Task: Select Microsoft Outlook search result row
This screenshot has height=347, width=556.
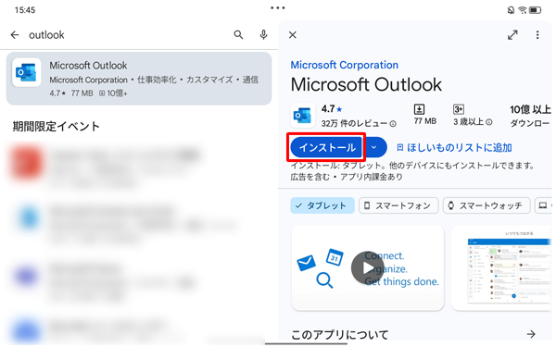Action: [139, 79]
